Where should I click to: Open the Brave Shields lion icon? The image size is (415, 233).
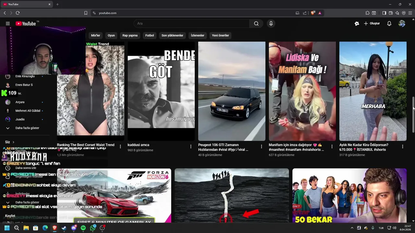(313, 13)
